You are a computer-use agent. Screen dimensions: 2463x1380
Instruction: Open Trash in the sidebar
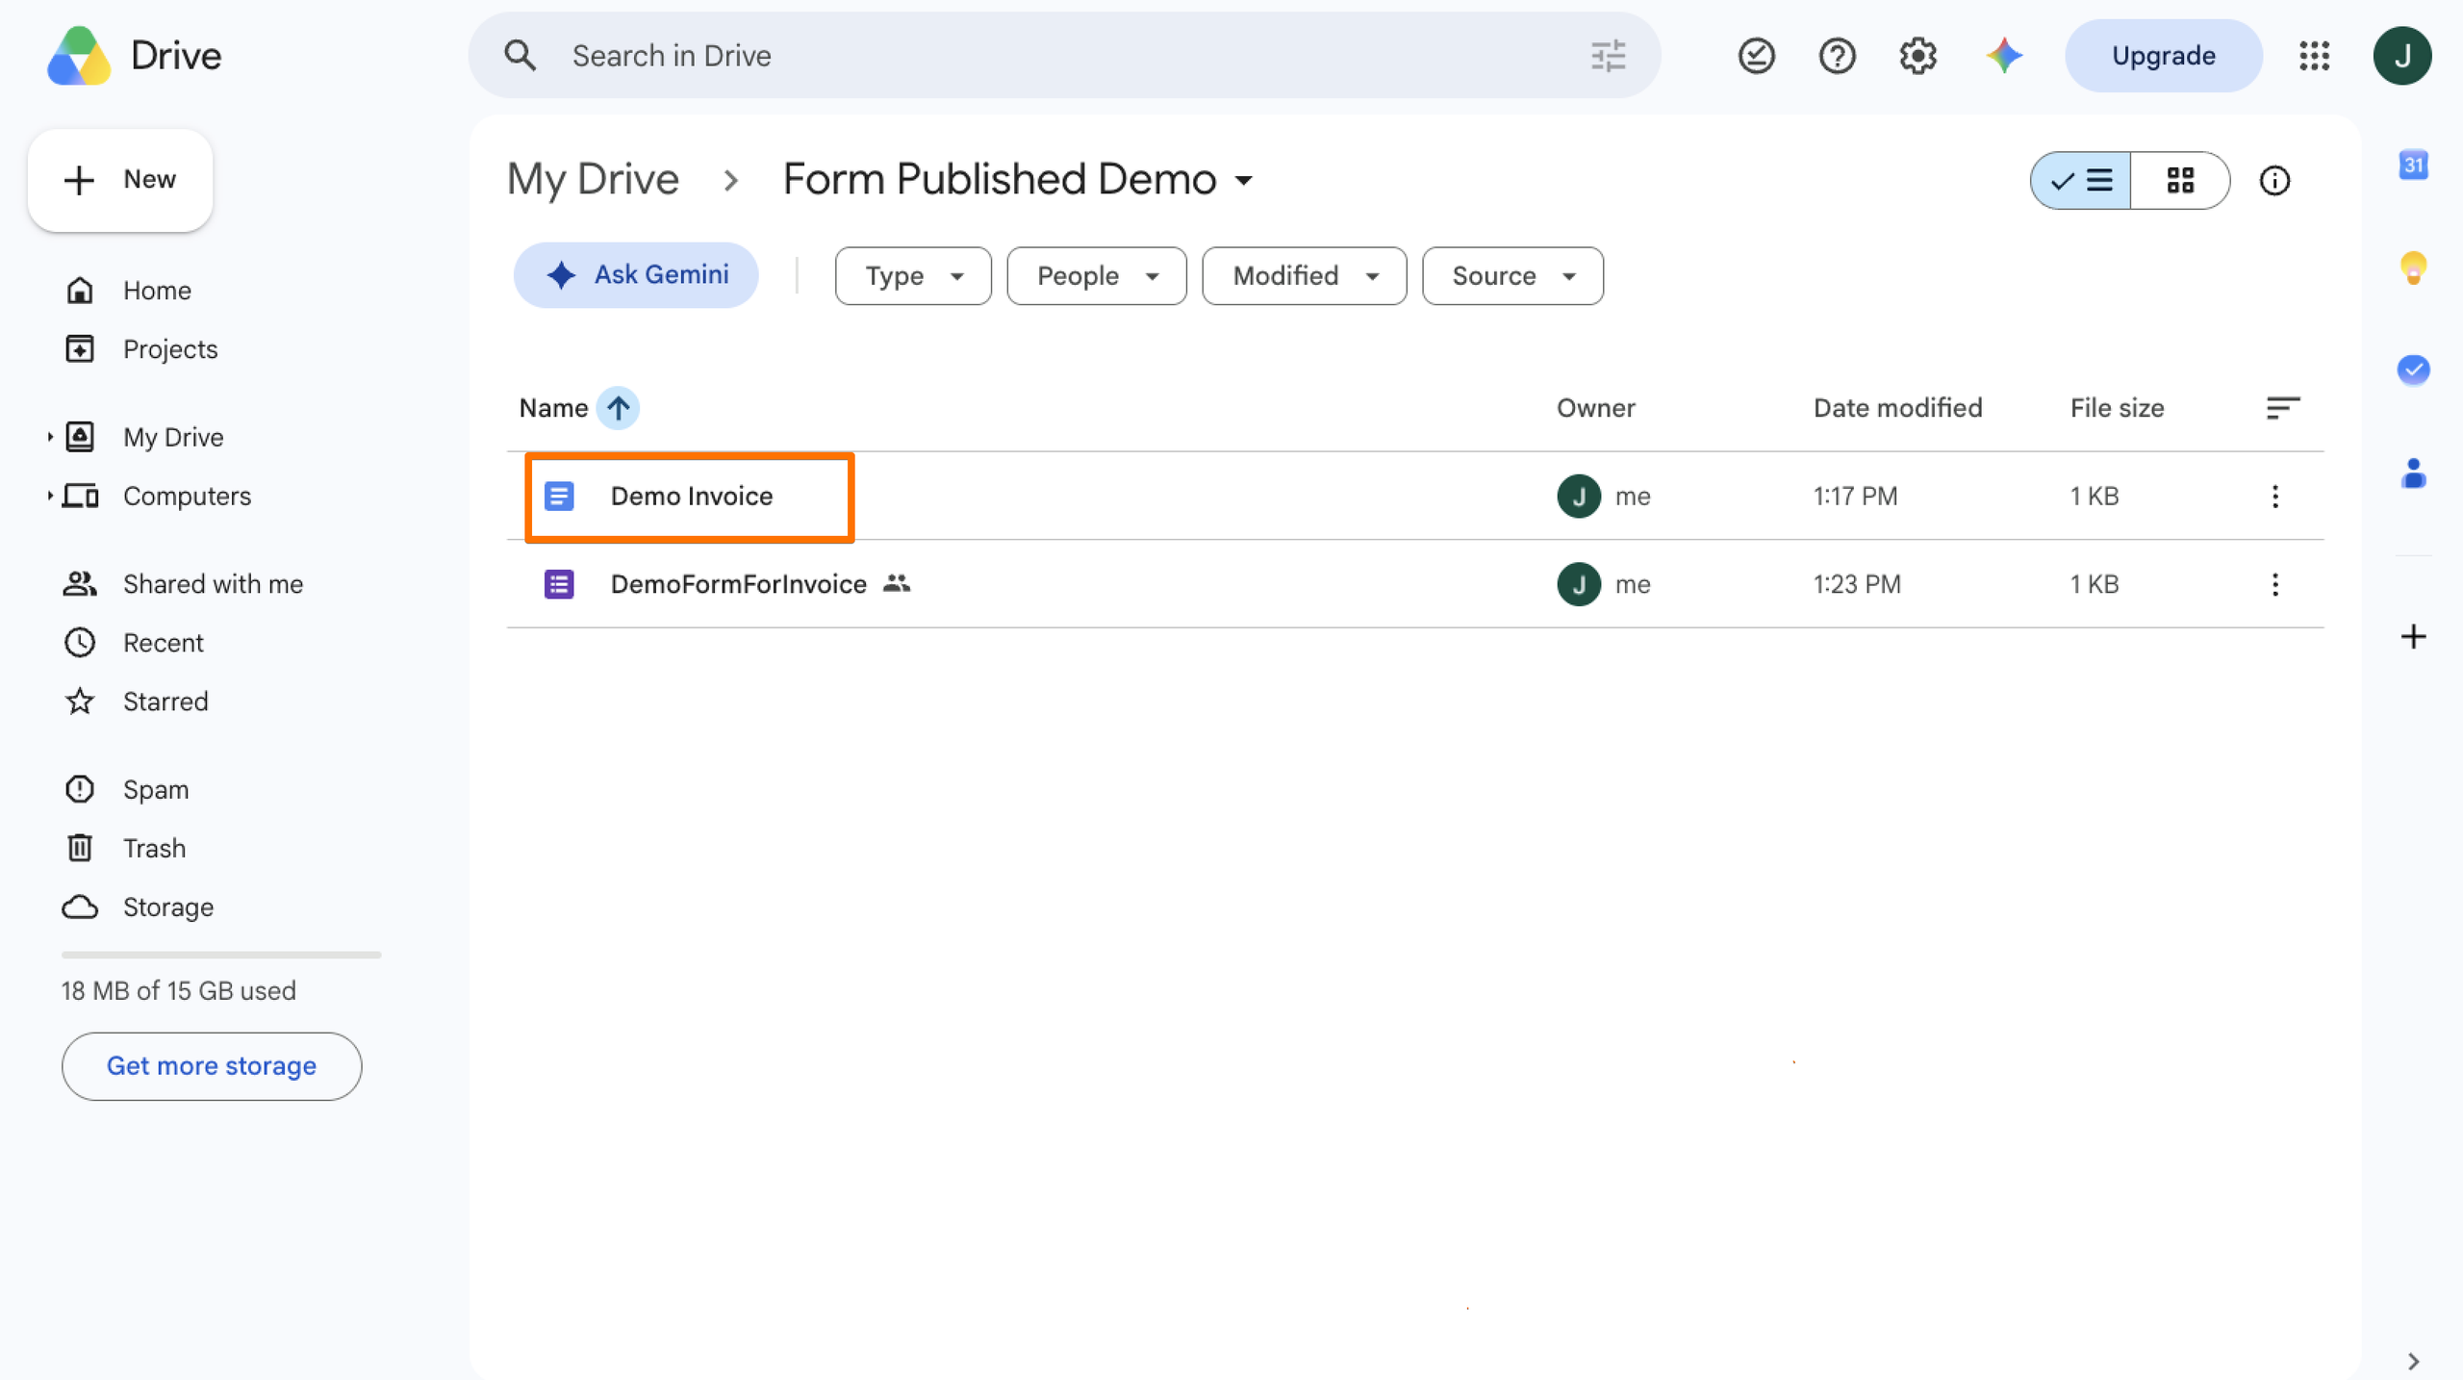[154, 848]
